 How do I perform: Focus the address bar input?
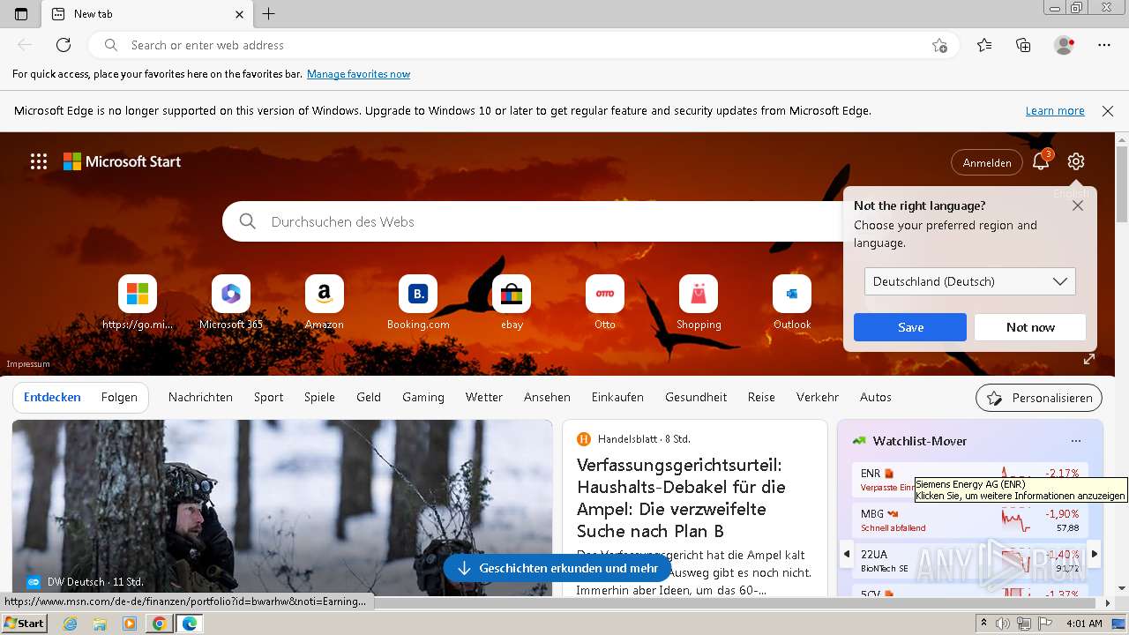point(525,45)
